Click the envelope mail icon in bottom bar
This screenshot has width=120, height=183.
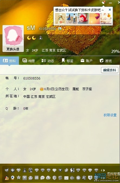(66, 178)
